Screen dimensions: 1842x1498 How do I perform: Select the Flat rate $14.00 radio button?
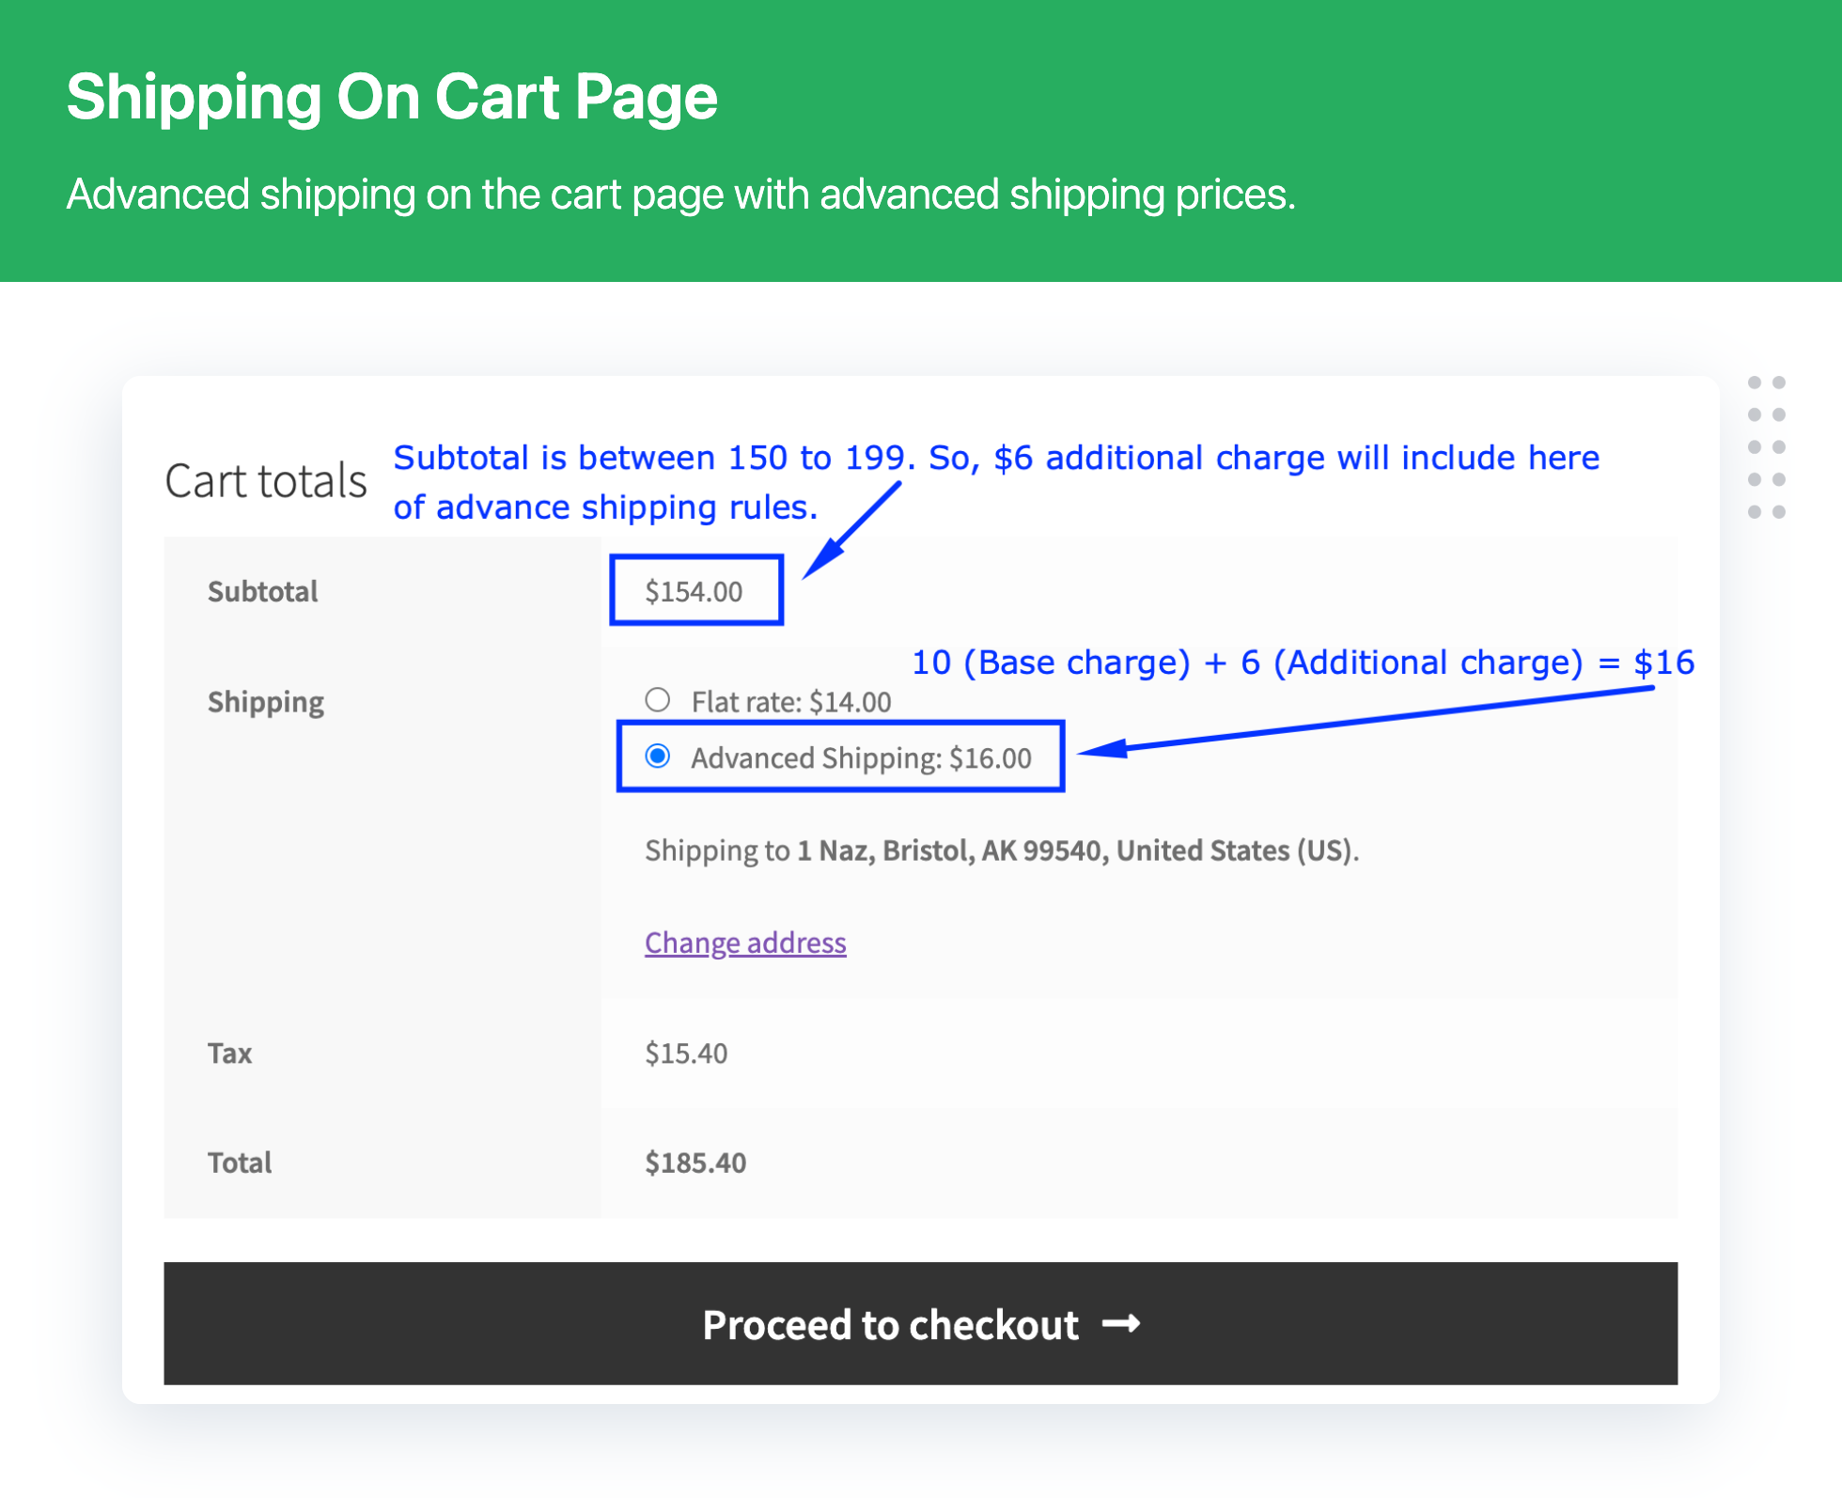tap(658, 700)
